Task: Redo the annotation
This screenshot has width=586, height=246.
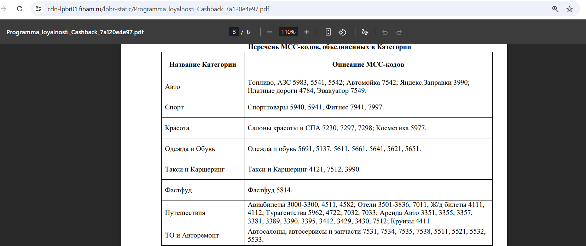Action: (x=399, y=32)
